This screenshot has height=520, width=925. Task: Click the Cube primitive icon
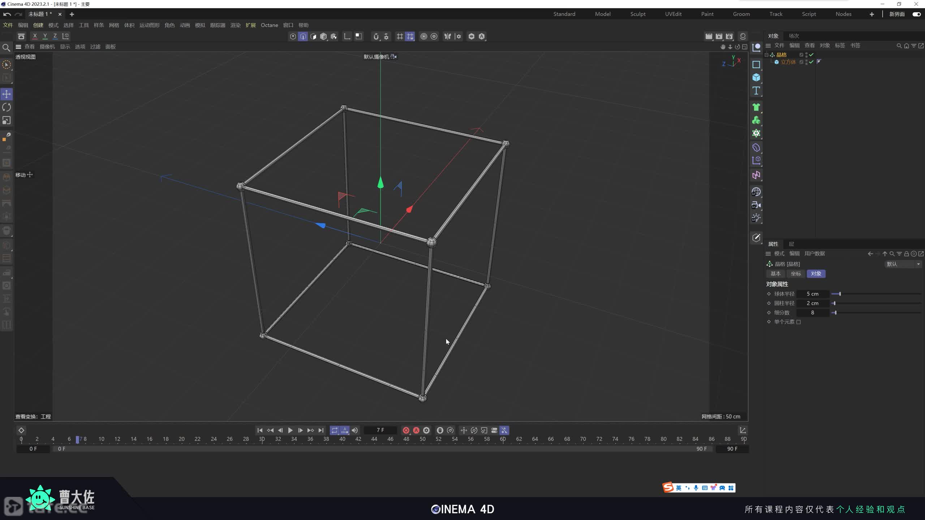(756, 78)
